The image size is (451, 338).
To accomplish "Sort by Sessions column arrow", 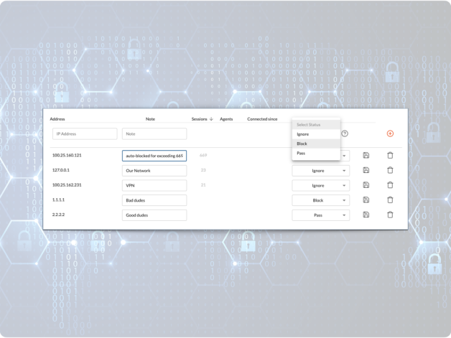I will point(211,119).
